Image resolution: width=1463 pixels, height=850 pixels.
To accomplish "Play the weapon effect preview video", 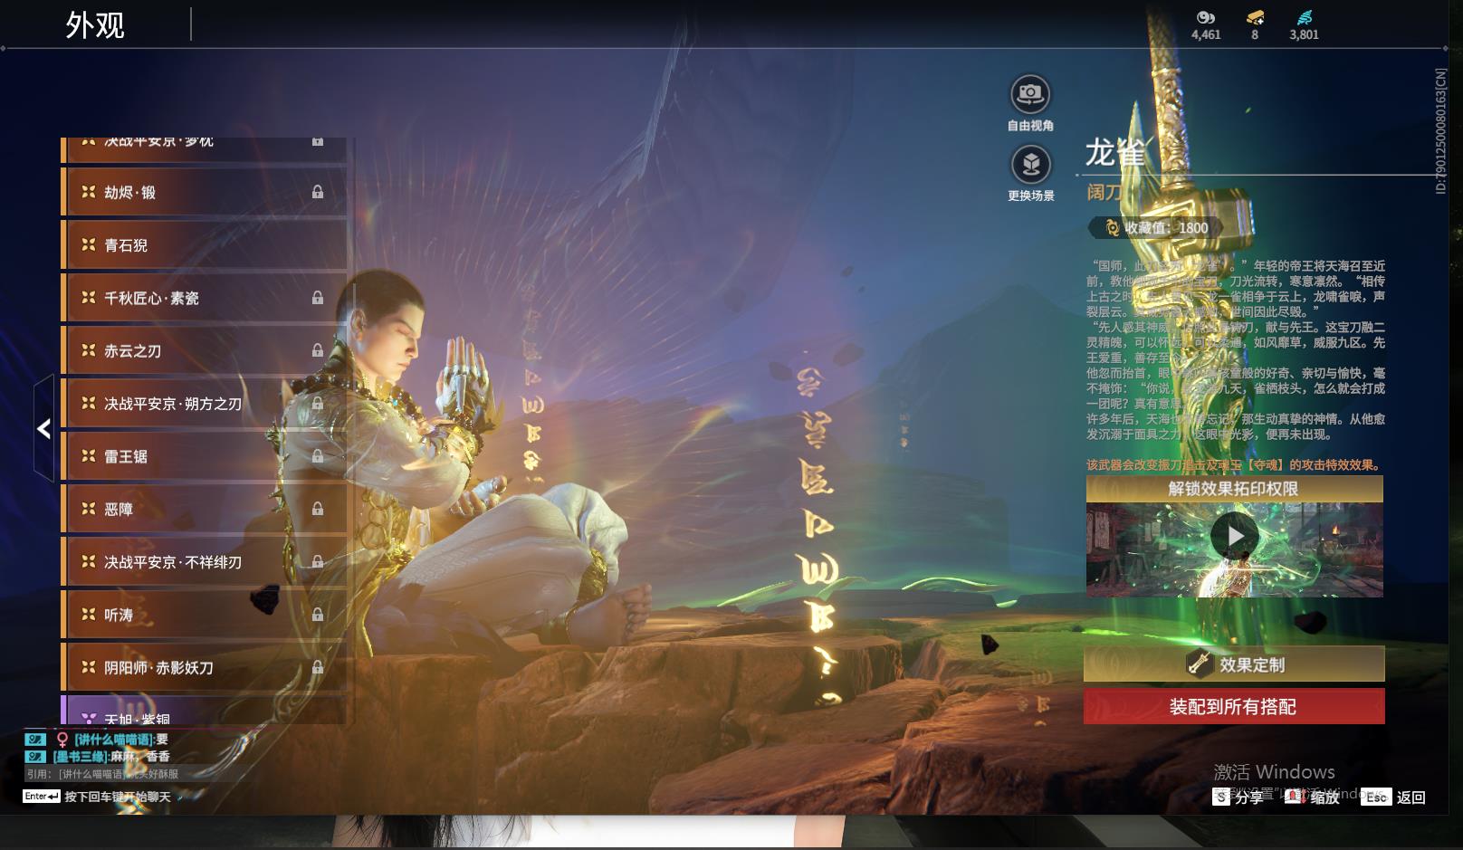I will (1235, 537).
